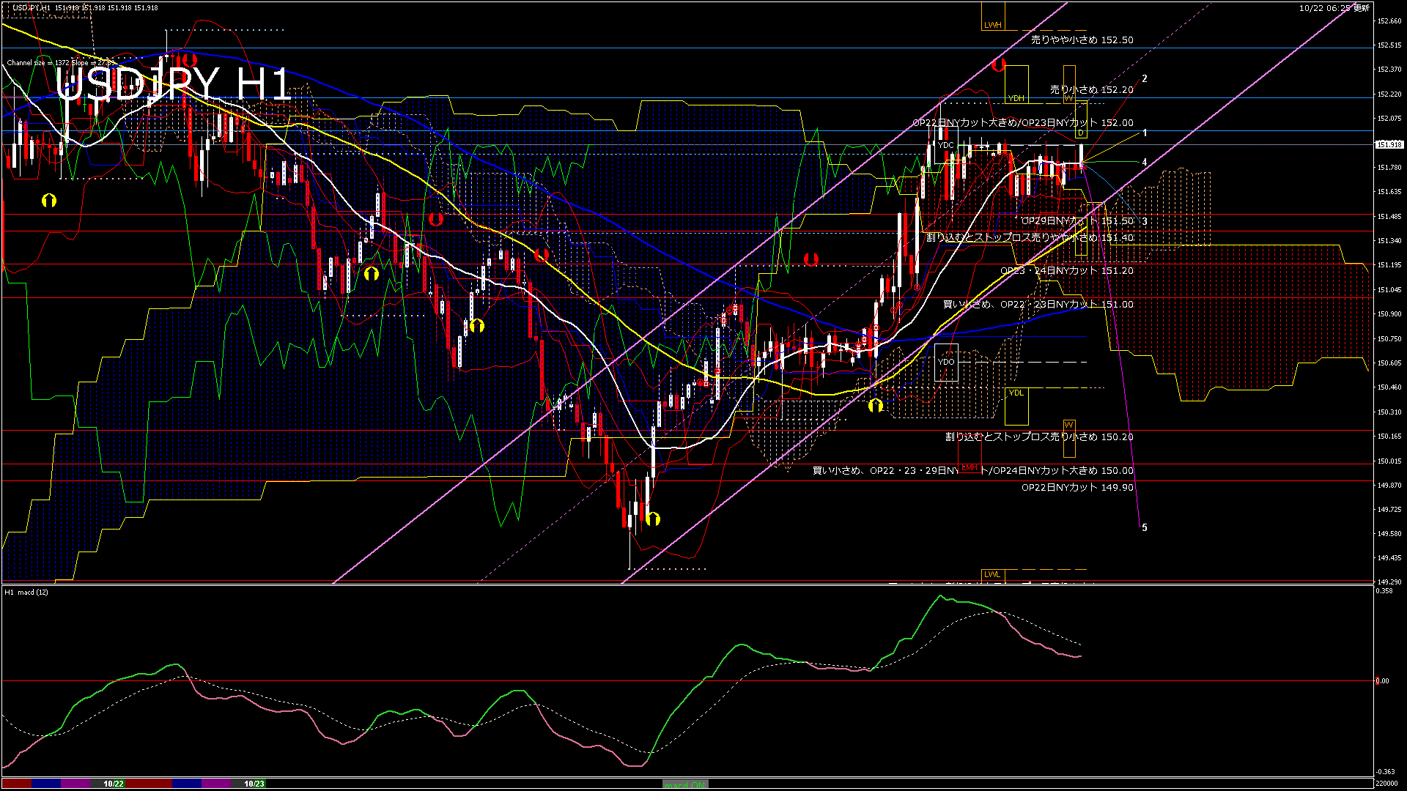Click the 10/22 date marker on timeline
Image resolution: width=1407 pixels, height=791 pixels.
click(x=114, y=784)
